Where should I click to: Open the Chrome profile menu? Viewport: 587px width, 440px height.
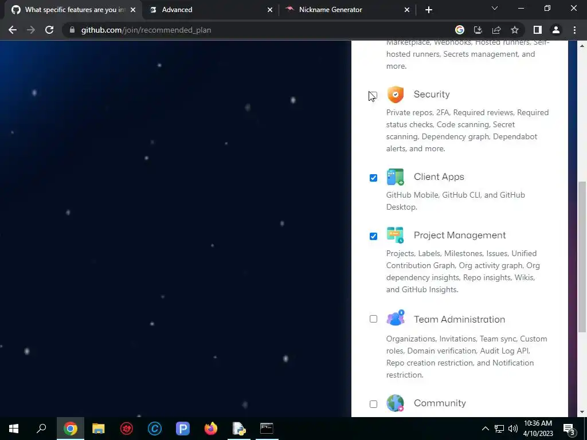coord(556,30)
